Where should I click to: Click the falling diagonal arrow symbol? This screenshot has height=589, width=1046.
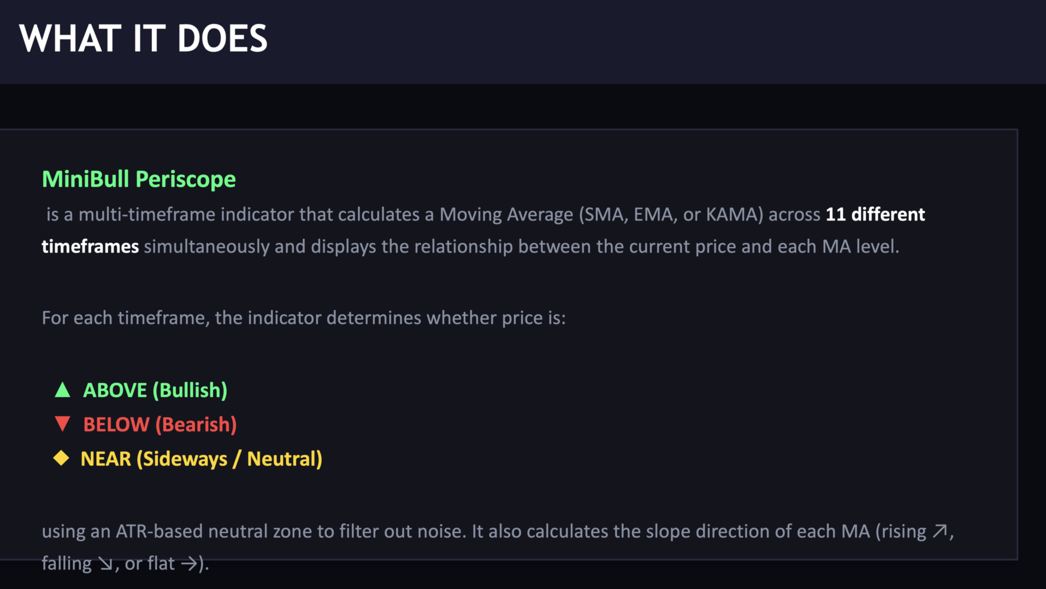tap(105, 564)
